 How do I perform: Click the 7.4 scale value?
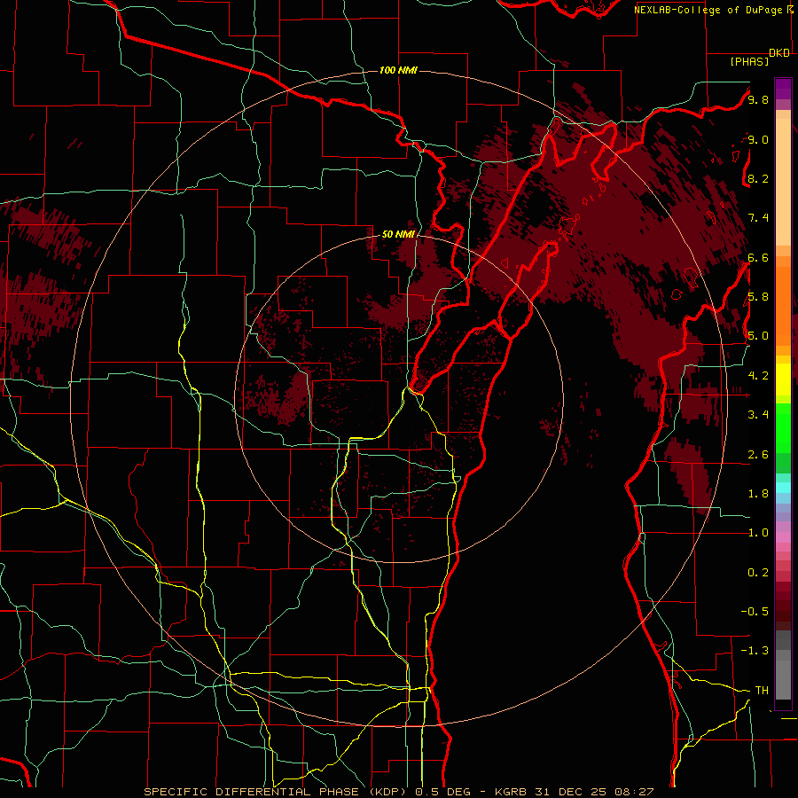tap(758, 218)
